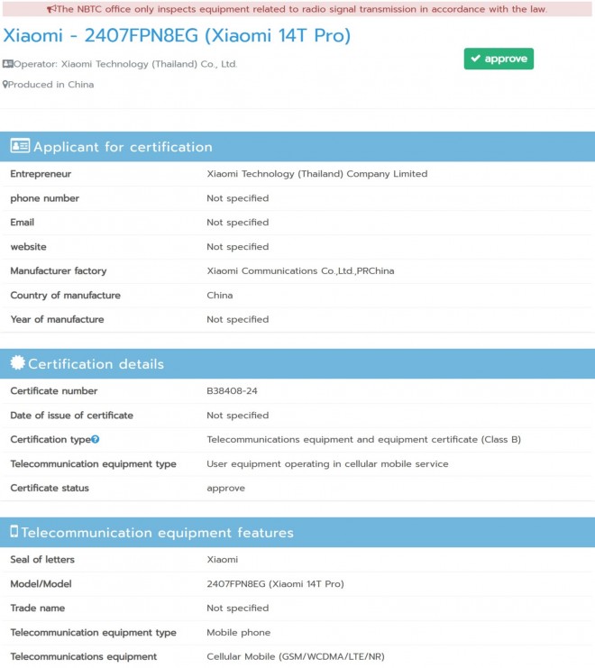Click the Class B certification type value
The image size is (595, 668).
pyautogui.click(x=363, y=440)
